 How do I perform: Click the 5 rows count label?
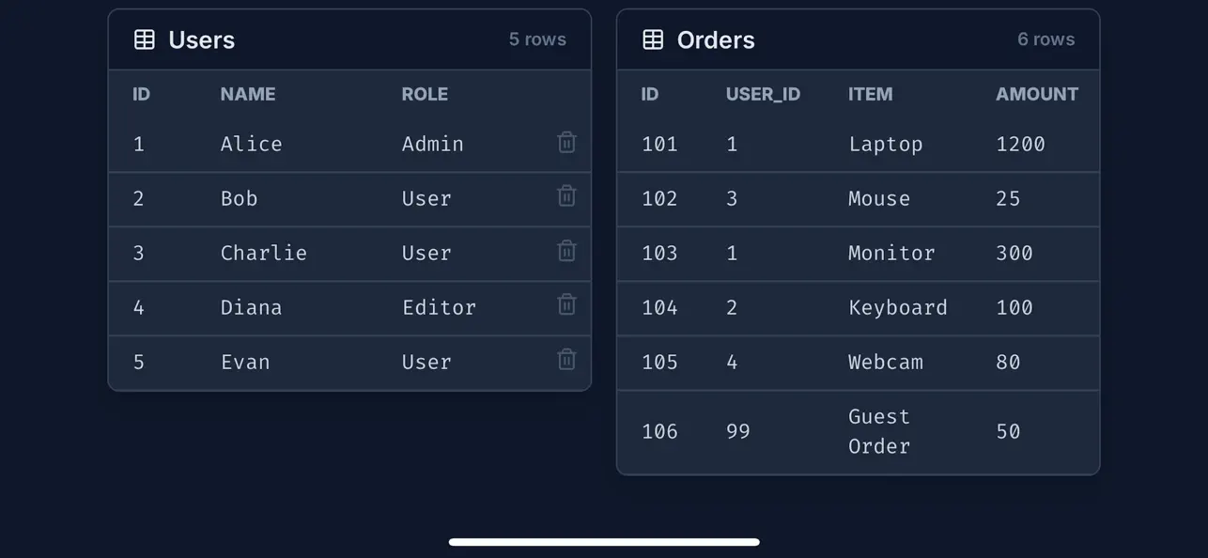coord(536,39)
